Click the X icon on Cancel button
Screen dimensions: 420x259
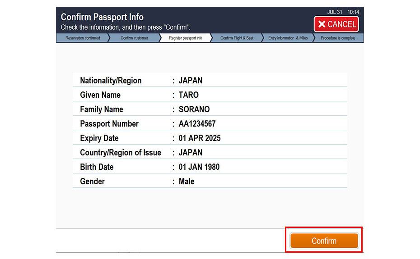[322, 24]
